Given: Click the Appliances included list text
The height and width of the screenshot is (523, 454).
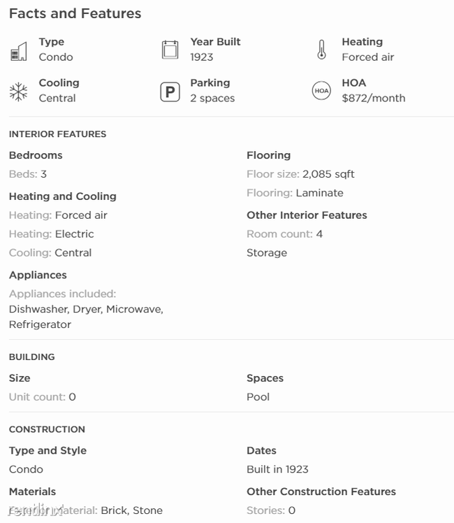Looking at the screenshot, I should pyautogui.click(x=86, y=317).
